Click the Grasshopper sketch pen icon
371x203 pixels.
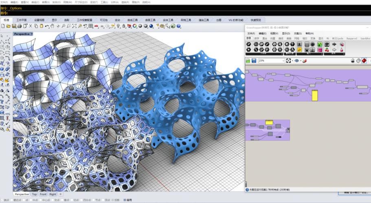(x=305, y=60)
